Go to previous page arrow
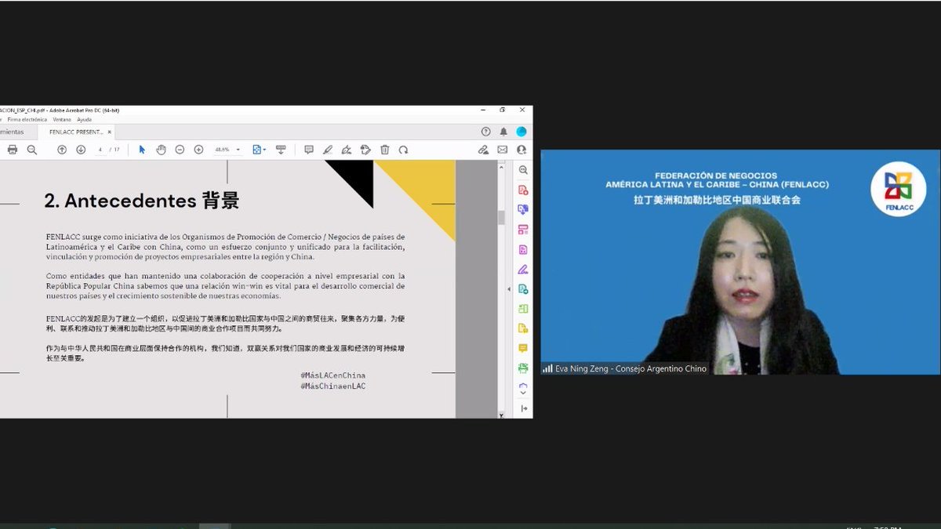 (62, 150)
